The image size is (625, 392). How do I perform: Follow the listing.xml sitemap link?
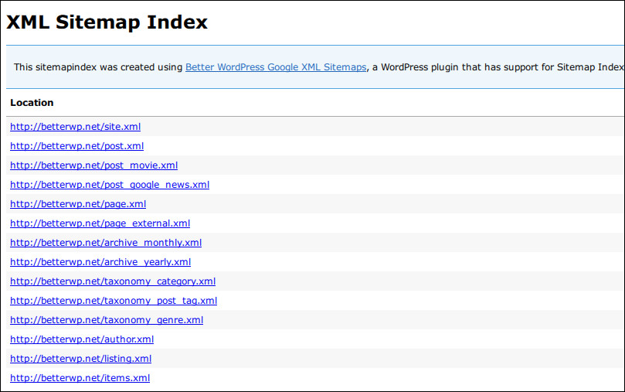[80, 359]
